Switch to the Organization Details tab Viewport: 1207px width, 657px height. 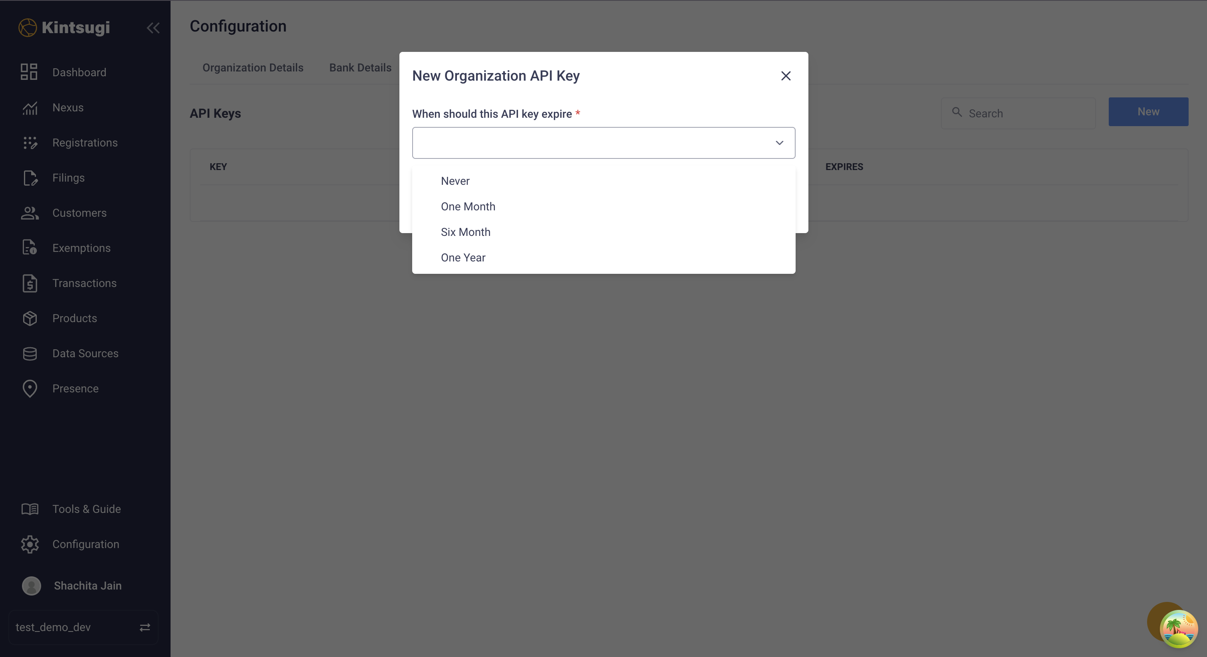pos(252,67)
